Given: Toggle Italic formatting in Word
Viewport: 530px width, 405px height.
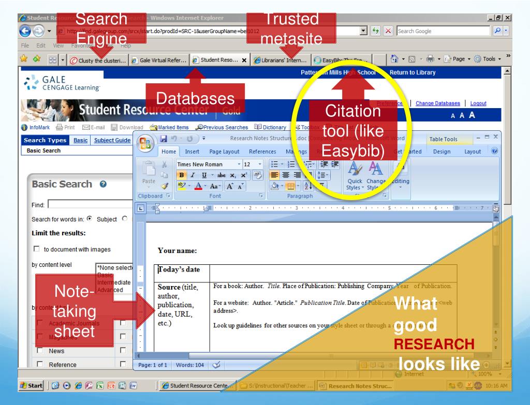Looking at the screenshot, I should coord(193,175).
